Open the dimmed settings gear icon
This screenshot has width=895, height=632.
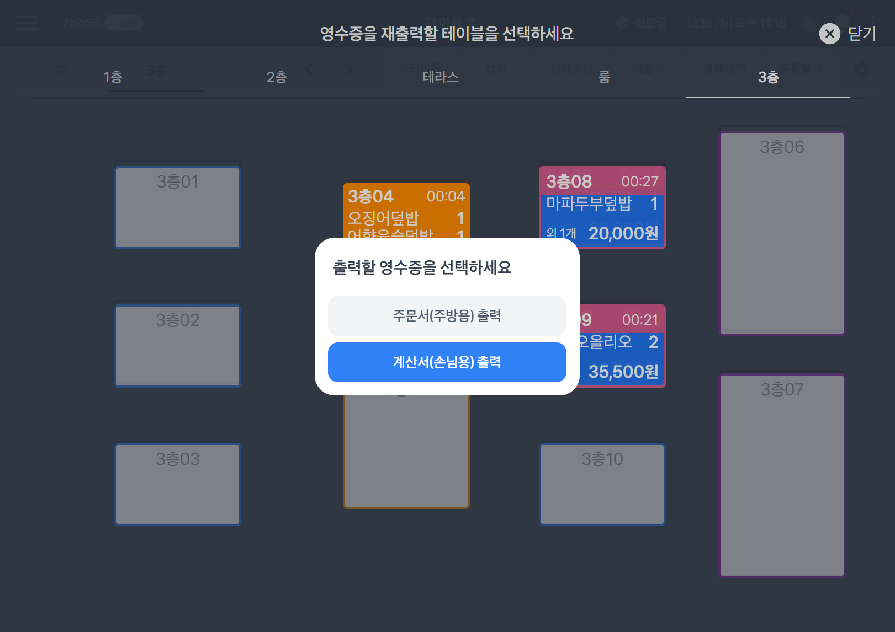coord(861,69)
